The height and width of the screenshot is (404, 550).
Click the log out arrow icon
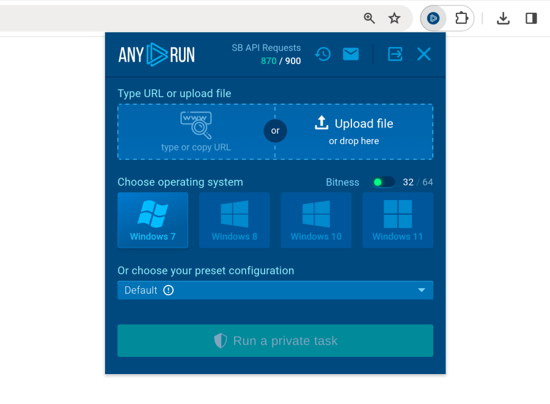pos(395,54)
